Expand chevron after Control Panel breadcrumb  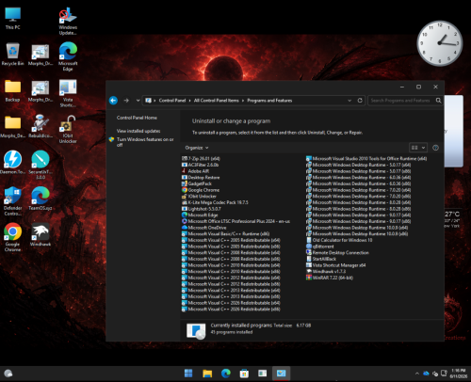pos(189,101)
